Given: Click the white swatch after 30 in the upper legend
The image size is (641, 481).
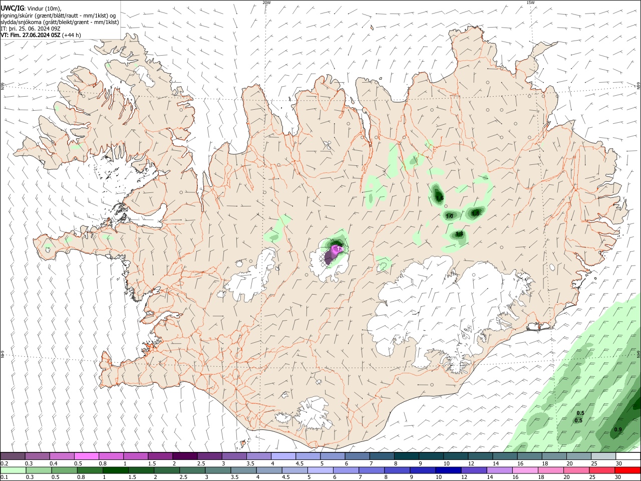Looking at the screenshot, I should (x=627, y=456).
